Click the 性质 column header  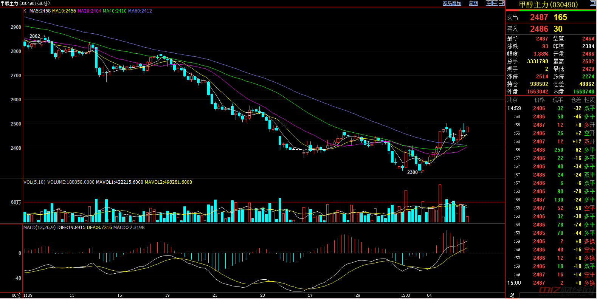(590, 100)
